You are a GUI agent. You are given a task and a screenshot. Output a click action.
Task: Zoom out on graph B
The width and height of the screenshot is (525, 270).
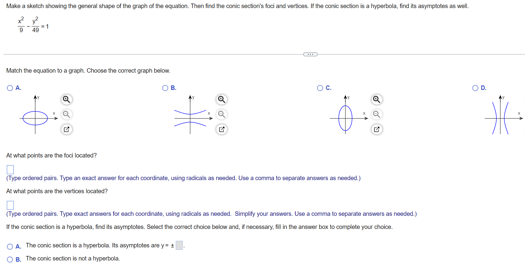pos(221,114)
